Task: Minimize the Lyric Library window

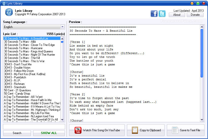Action: [192, 3]
